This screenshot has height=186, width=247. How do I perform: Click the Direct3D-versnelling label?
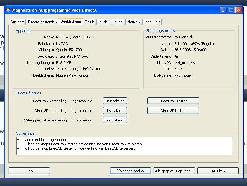tap(51, 111)
